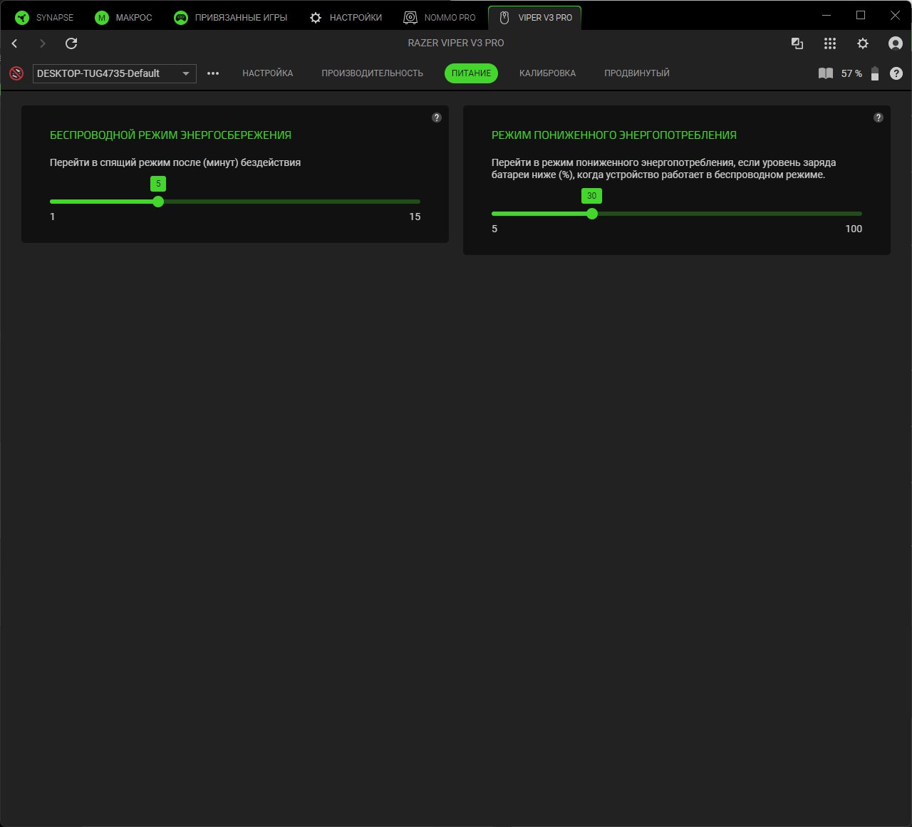Switch to the SYNAPSE tab
The image size is (912, 827).
(x=44, y=18)
